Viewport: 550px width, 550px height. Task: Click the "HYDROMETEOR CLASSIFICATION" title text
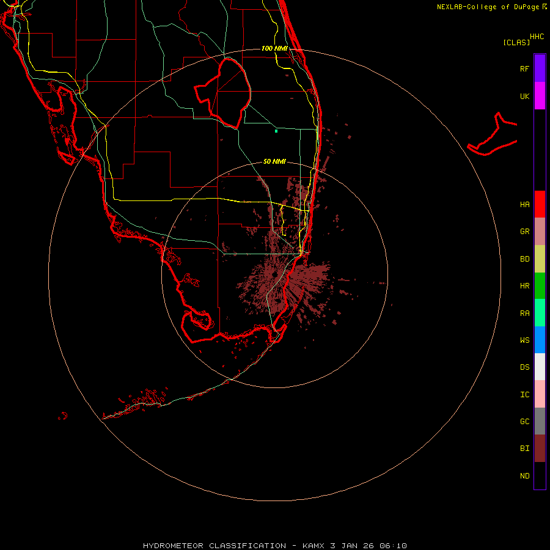coord(215,546)
